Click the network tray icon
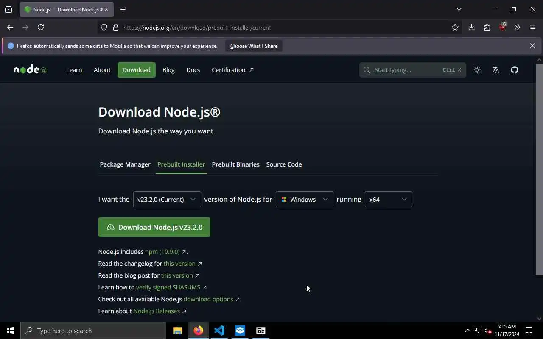Screen dimensions: 543x339 point(478,331)
